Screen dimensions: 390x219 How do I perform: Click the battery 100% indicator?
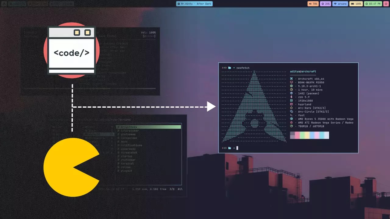coord(356,4)
